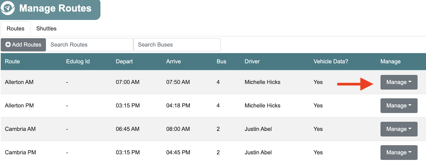Click the Driver column header
426x162 pixels.
click(x=252, y=61)
